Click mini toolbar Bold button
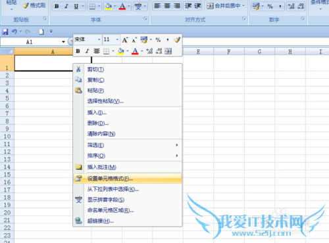 (78, 51)
